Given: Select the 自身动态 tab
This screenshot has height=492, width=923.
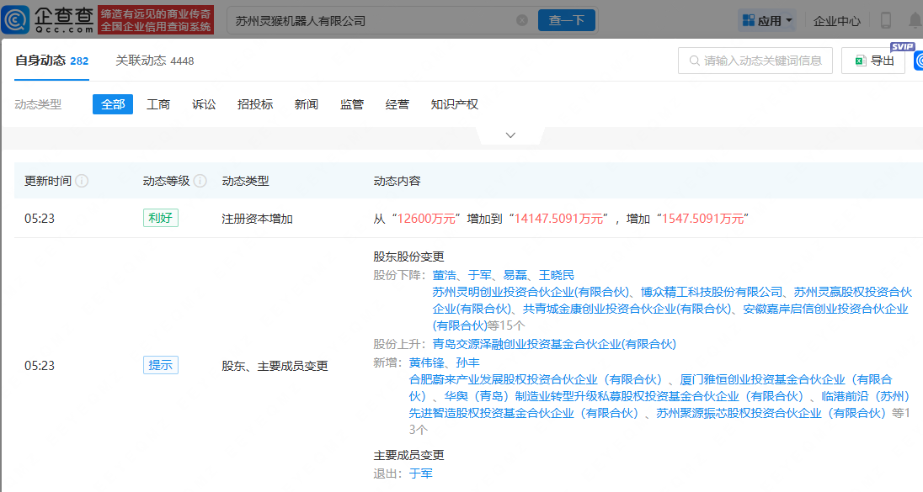Looking at the screenshot, I should (x=51, y=61).
